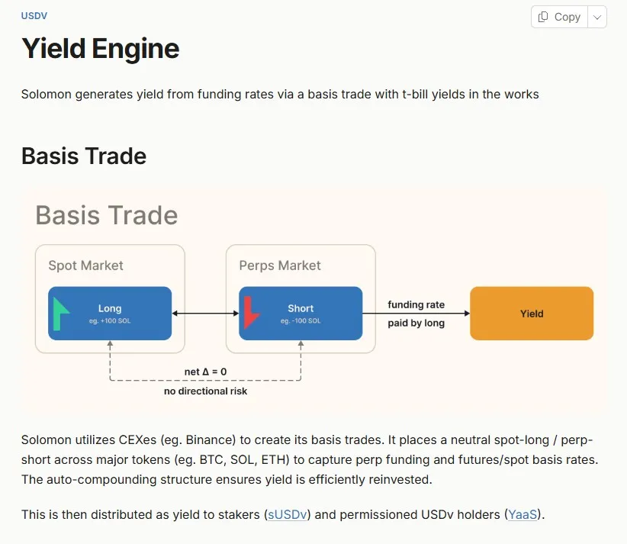This screenshot has height=544, width=627.
Task: Click the "no directional risk" caption
Action: click(205, 391)
